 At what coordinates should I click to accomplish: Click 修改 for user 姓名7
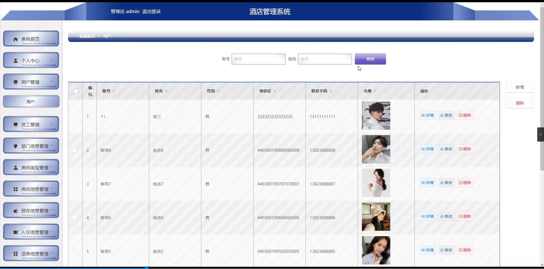click(447, 183)
